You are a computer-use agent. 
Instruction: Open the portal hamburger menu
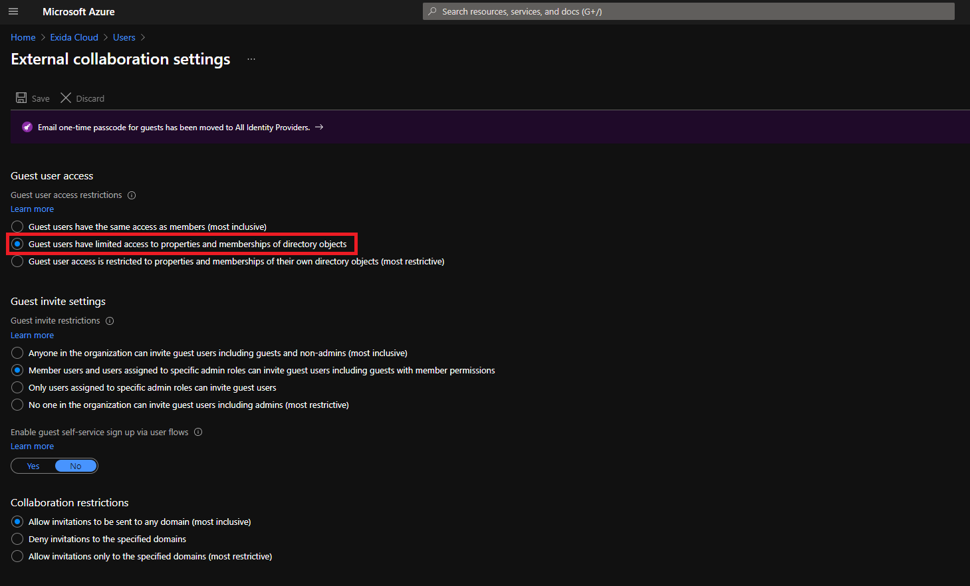click(13, 11)
